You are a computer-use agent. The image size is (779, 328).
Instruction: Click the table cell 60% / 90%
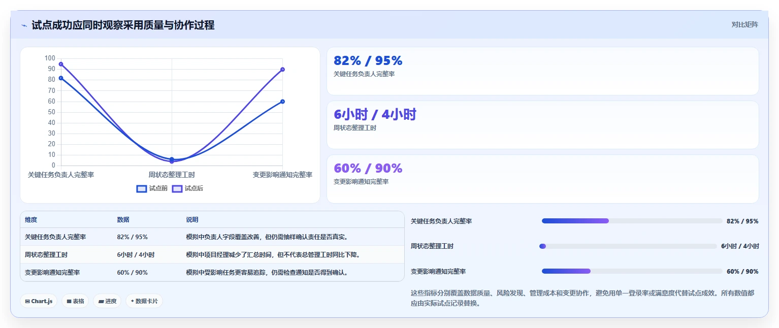tap(132, 273)
